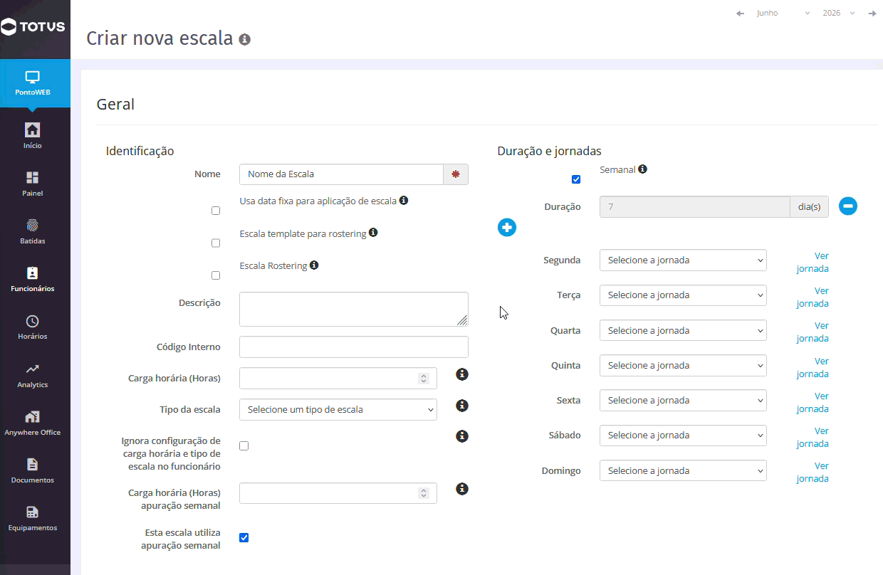Click info icon for Escala template para rostering

pos(373,233)
